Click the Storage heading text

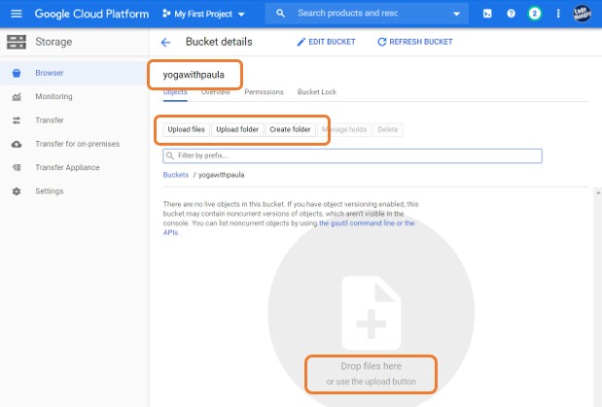coord(53,42)
